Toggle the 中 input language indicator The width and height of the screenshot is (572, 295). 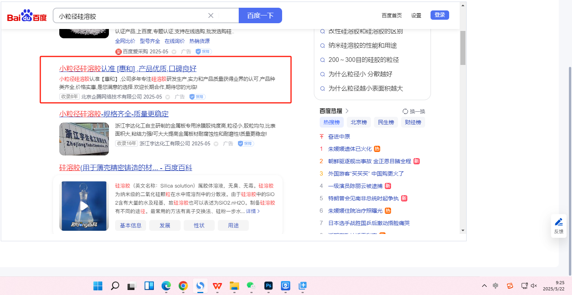tap(496, 286)
